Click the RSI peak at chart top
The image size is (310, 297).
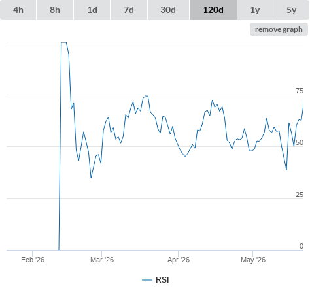coord(63,42)
